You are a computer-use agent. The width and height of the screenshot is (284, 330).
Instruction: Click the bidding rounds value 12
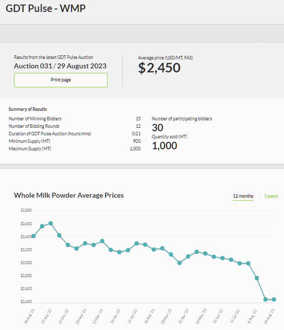coord(138,126)
